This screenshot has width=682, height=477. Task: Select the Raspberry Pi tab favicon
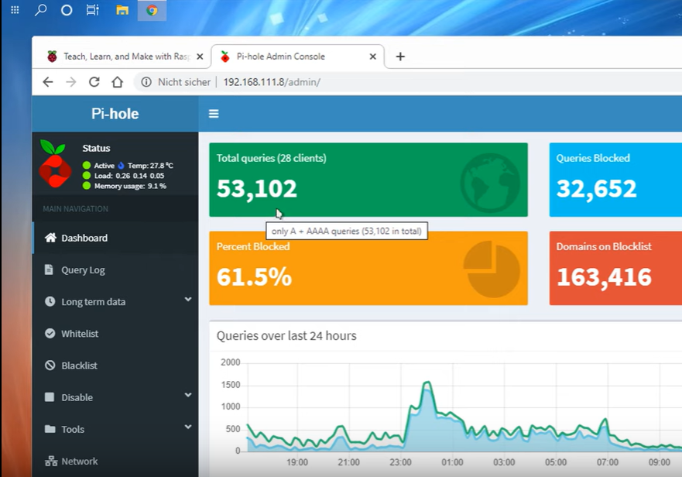point(52,57)
